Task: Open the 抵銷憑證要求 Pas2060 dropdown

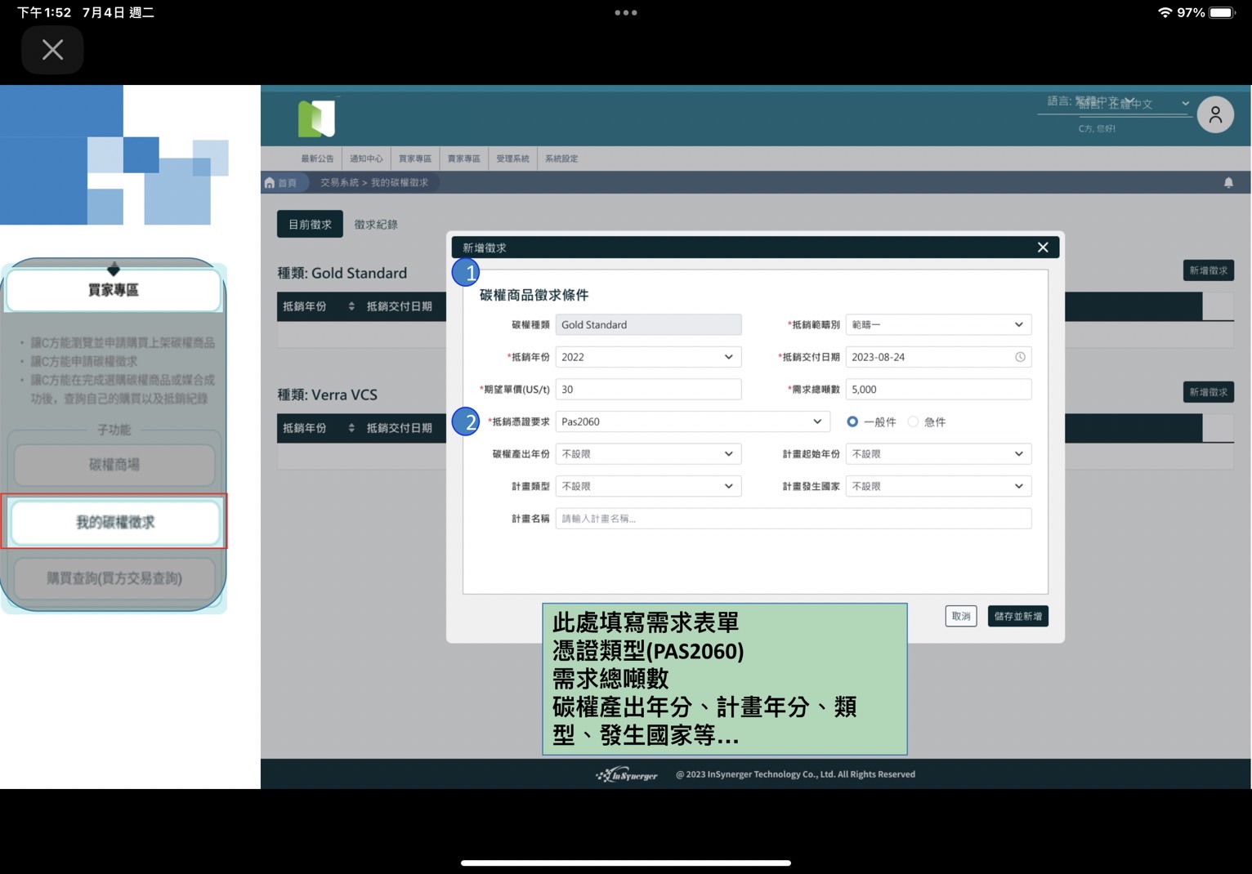Action: [692, 421]
